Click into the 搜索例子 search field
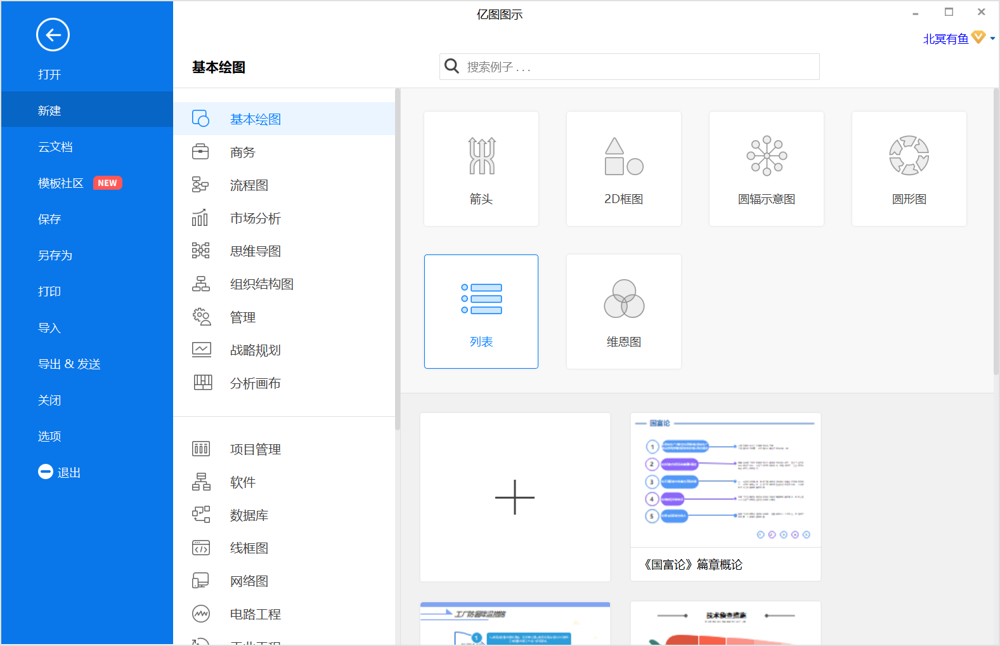 (640, 67)
